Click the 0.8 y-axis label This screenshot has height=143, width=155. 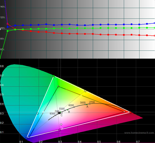2,66
